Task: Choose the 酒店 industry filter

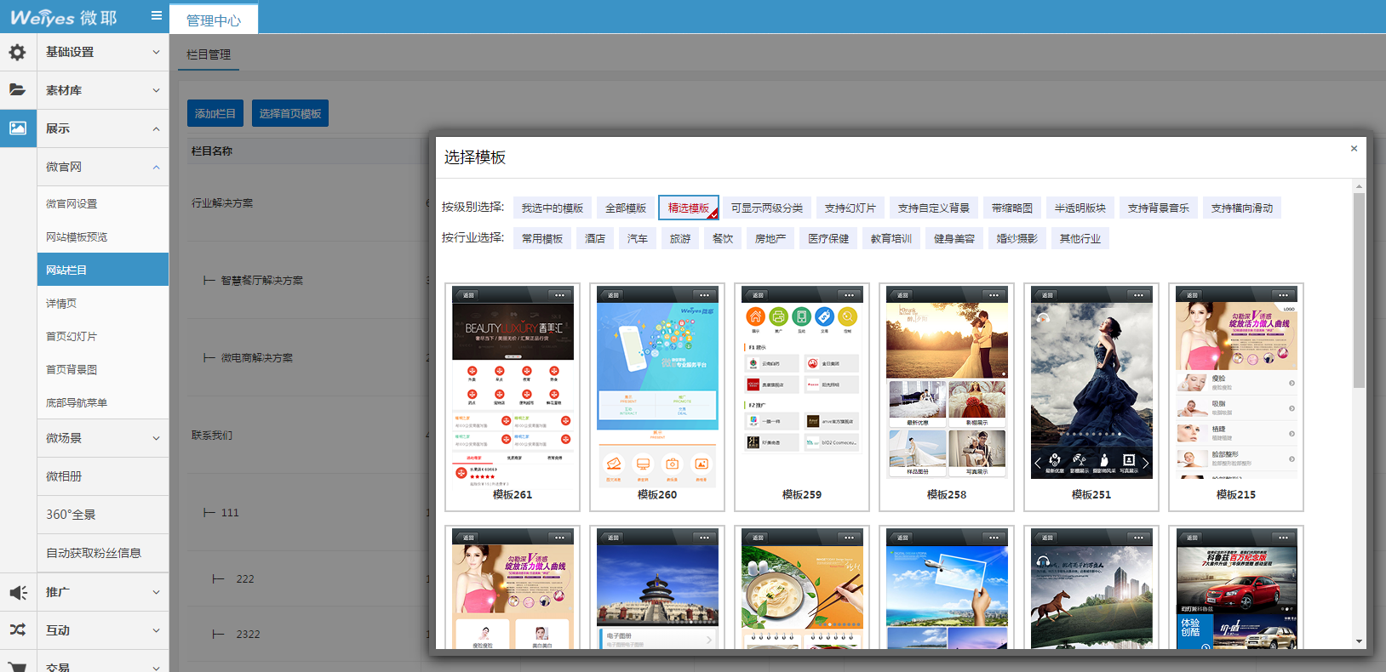Action: [x=595, y=238]
